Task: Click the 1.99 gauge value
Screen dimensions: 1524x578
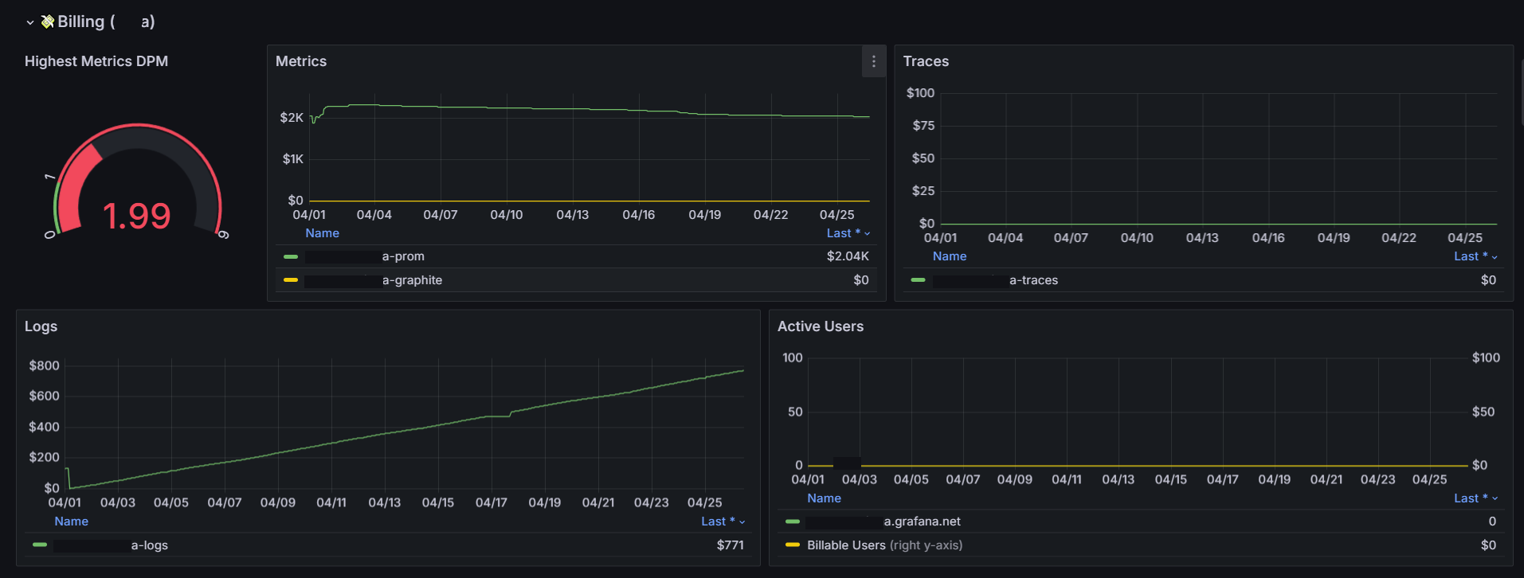Action: 136,216
